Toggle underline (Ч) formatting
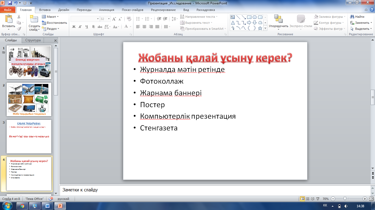 click(87, 27)
